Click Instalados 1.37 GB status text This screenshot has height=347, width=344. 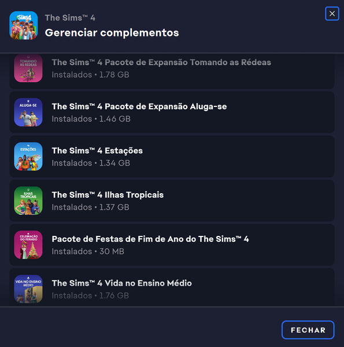tap(90, 207)
